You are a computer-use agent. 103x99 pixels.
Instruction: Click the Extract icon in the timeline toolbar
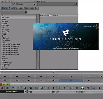point(77,88)
